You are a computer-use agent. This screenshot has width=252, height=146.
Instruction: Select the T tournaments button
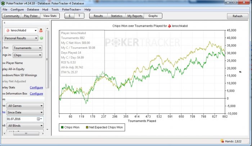point(79,16)
